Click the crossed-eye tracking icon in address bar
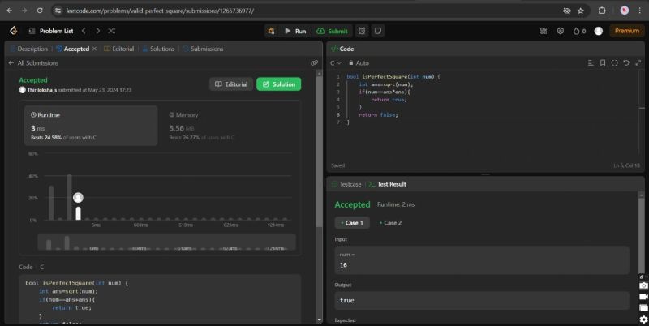 point(567,11)
